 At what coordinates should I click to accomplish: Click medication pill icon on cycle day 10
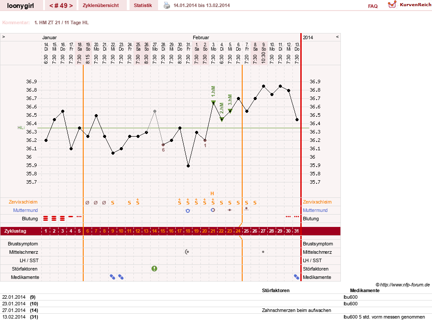click(121, 277)
